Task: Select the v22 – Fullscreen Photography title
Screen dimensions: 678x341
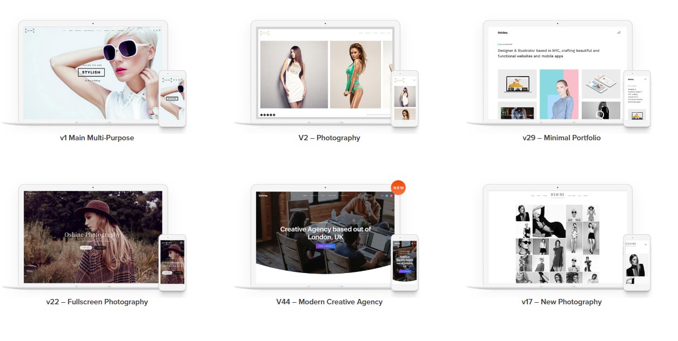Action: click(x=97, y=302)
